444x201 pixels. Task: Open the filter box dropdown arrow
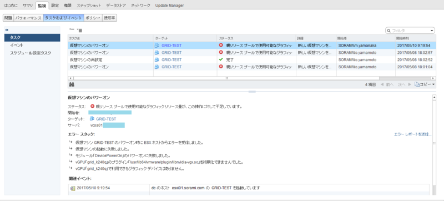click(432, 31)
